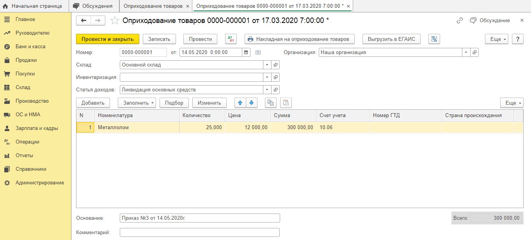Click the document structure icon next to ЕГАИС
Image resolution: width=531 pixels, height=240 pixels.
coord(434,39)
